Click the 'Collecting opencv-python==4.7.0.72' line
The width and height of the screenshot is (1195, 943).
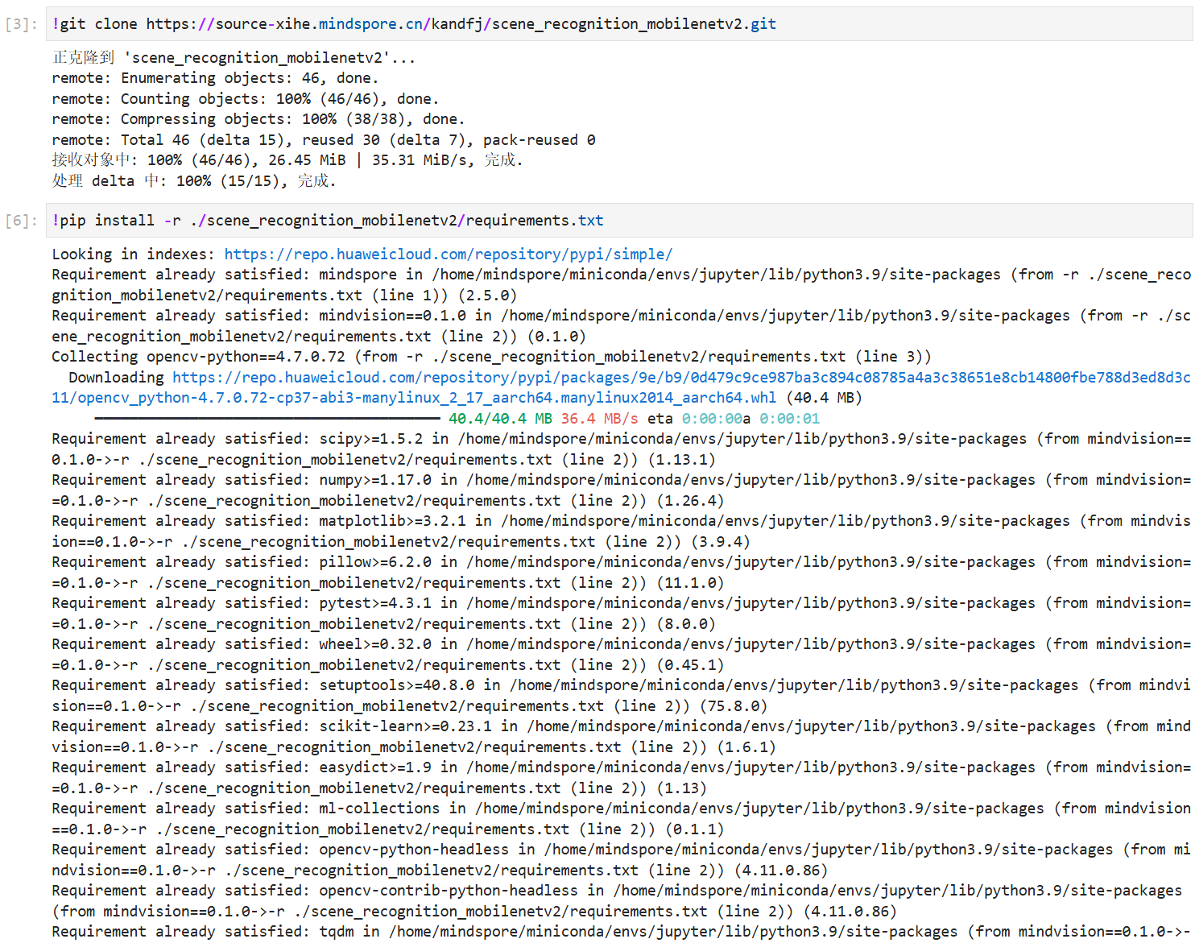point(491,357)
